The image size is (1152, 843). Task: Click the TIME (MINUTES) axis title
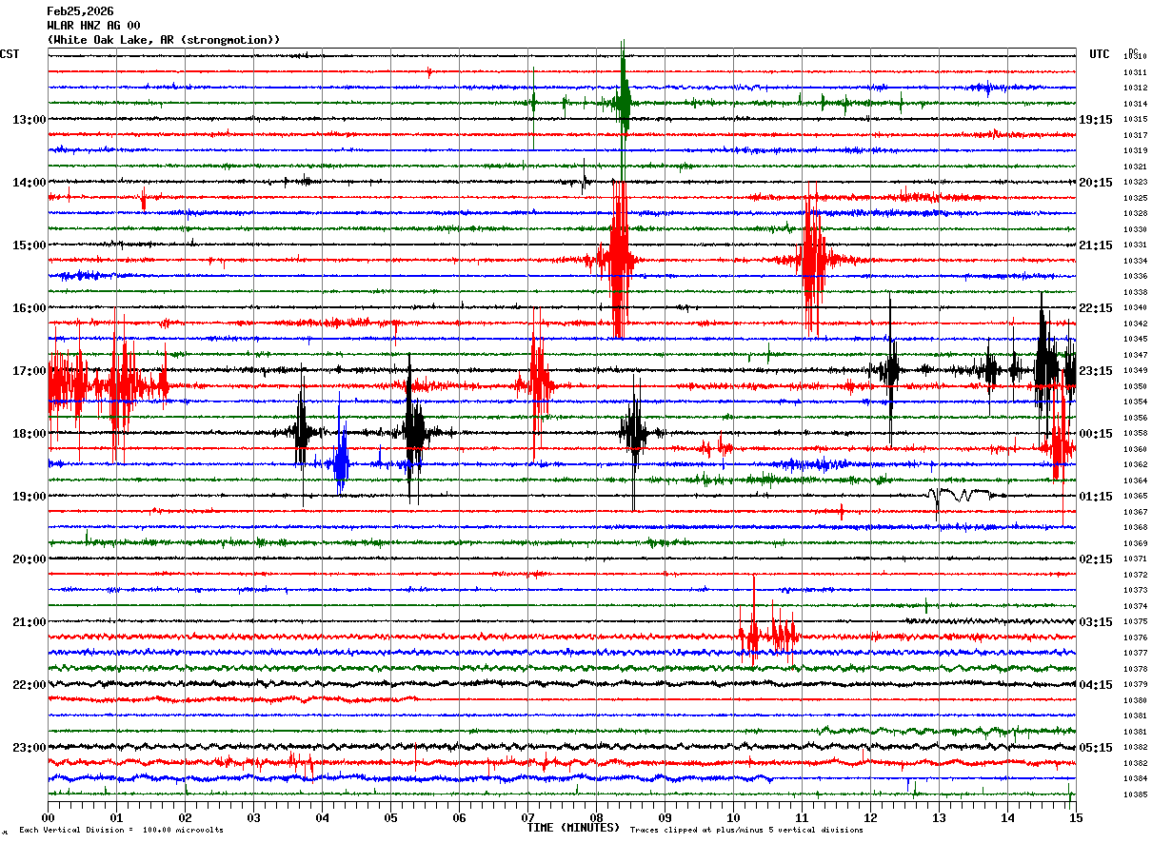[573, 828]
